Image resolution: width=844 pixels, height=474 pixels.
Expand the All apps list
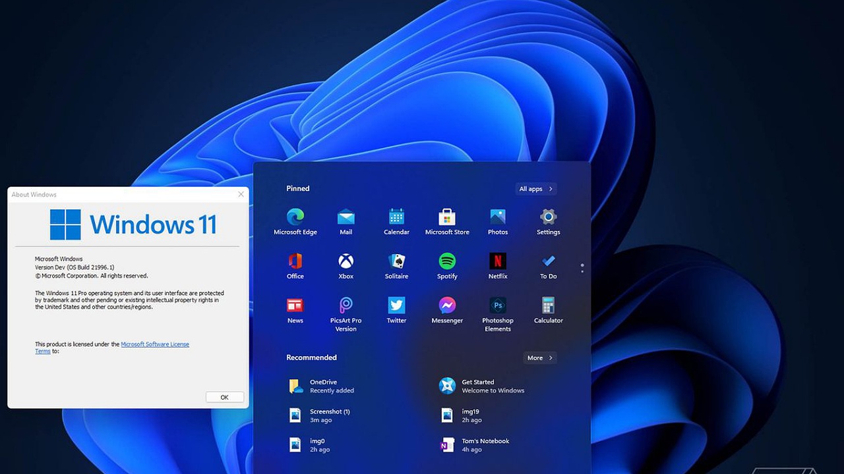535,189
